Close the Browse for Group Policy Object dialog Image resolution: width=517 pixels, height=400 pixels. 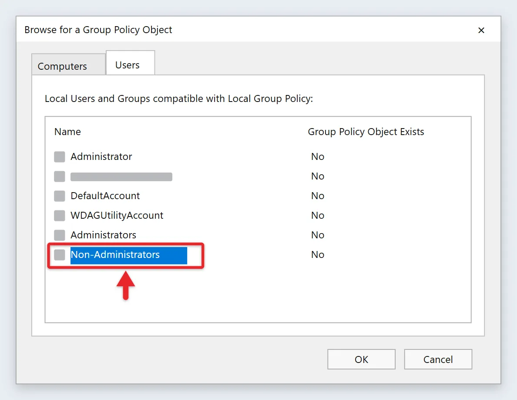pos(481,31)
